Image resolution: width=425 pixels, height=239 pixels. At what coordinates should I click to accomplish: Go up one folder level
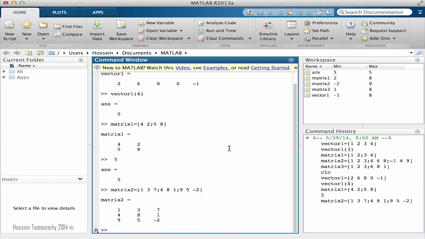click(29, 53)
